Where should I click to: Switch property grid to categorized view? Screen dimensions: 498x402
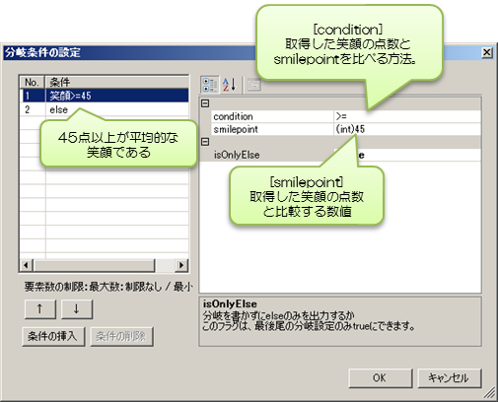click(x=210, y=85)
